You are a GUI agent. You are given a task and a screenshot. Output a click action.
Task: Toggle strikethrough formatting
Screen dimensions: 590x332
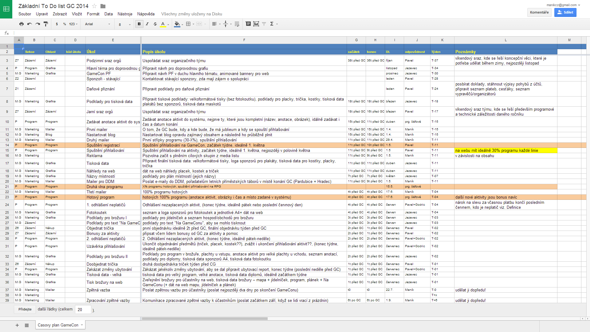(155, 24)
